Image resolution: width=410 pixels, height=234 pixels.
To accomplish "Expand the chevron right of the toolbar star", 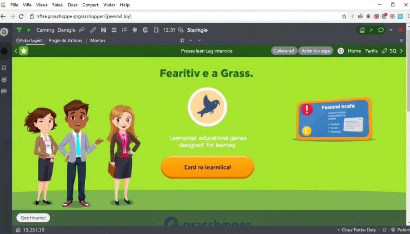I will pos(190,40).
